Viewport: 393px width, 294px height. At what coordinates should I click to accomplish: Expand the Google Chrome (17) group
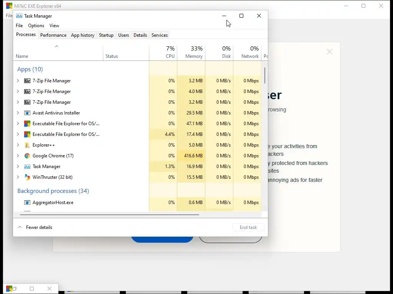coord(18,156)
